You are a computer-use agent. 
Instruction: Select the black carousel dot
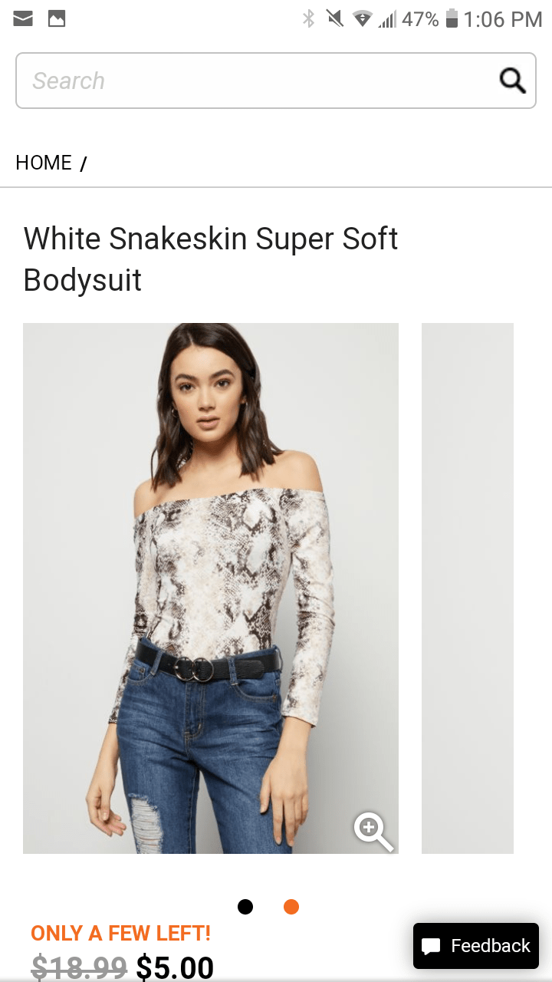pos(245,907)
